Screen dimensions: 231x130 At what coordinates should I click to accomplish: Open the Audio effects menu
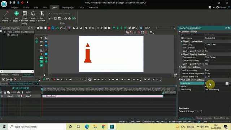click(33, 16)
